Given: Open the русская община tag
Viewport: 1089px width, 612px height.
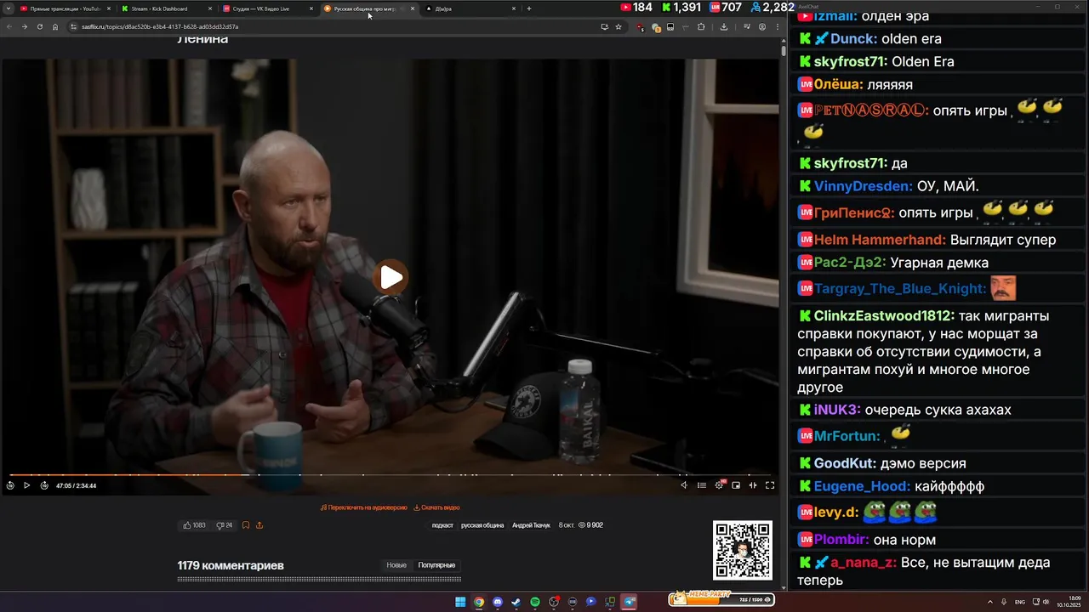Looking at the screenshot, I should [x=482, y=525].
